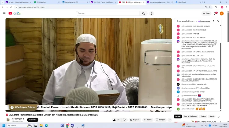View site information icon in address bar
Image resolution: width=229 pixels, height=128 pixels.
(x=16, y=7)
